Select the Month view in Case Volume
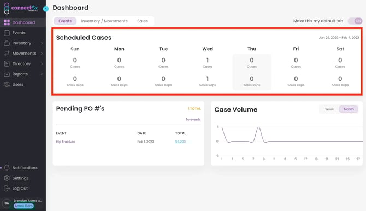Image resolution: width=366 pixels, height=211 pixels. pos(349,109)
